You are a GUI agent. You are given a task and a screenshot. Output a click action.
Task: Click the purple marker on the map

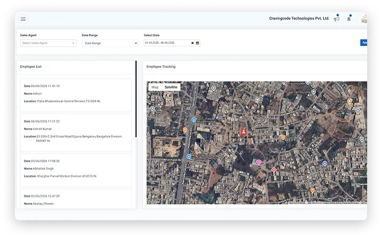click(x=325, y=163)
